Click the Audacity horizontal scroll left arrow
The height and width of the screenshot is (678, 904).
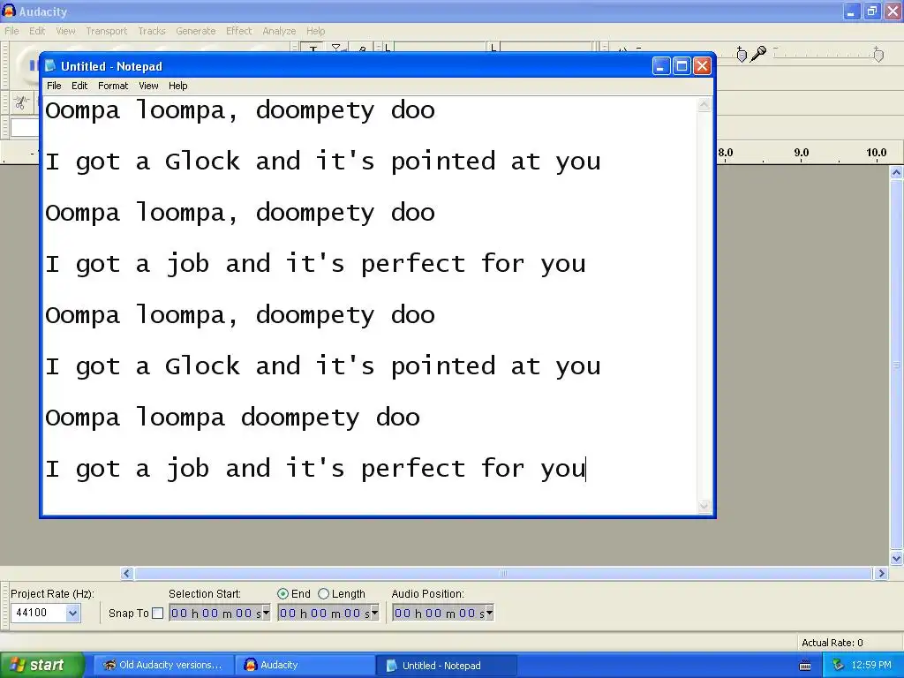point(127,573)
